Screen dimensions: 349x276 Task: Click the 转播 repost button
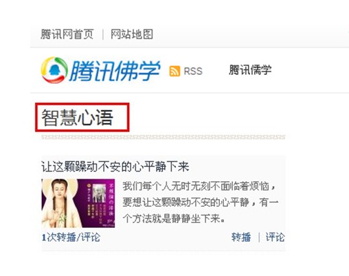[241, 237]
